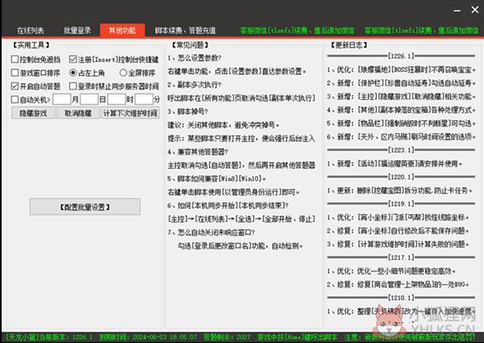484x343 pixels.
Task: Click FAQ line 4、兼容其他答题器?
Action: pyautogui.click(x=198, y=152)
